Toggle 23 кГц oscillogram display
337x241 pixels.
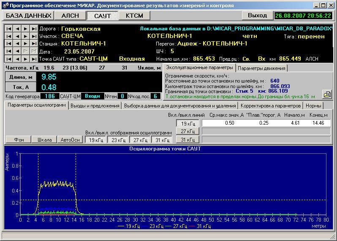point(118,140)
